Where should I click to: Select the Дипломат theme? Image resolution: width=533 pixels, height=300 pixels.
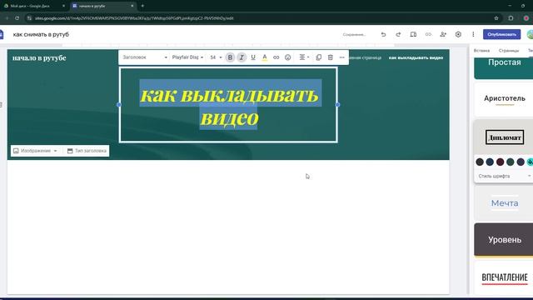504,137
